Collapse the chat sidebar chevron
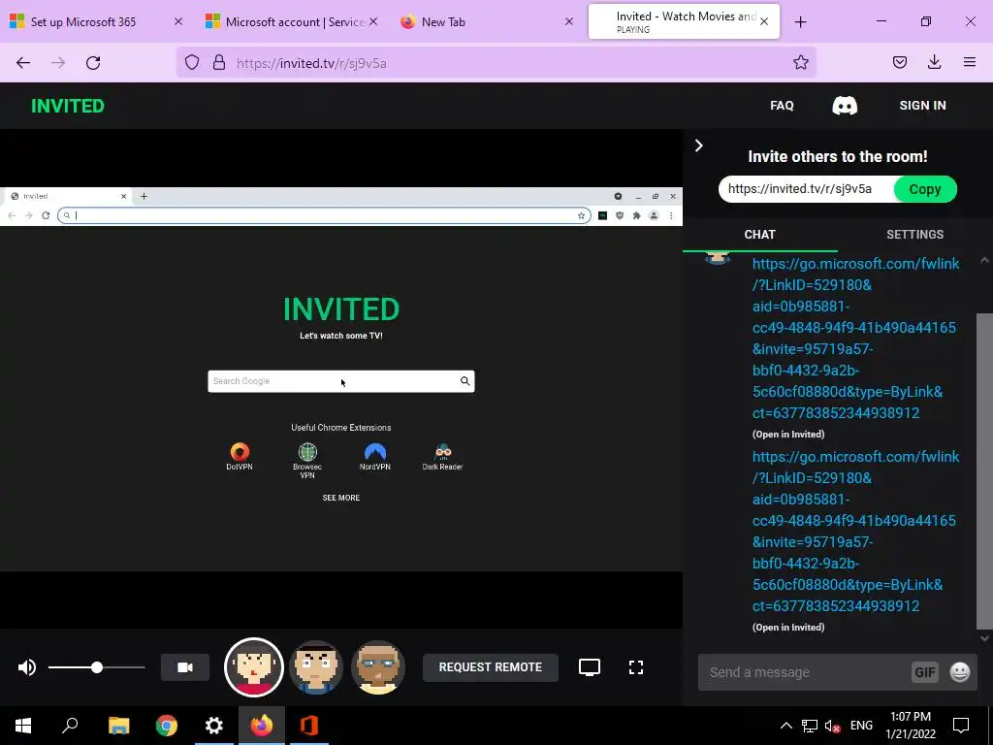 pyautogui.click(x=698, y=146)
